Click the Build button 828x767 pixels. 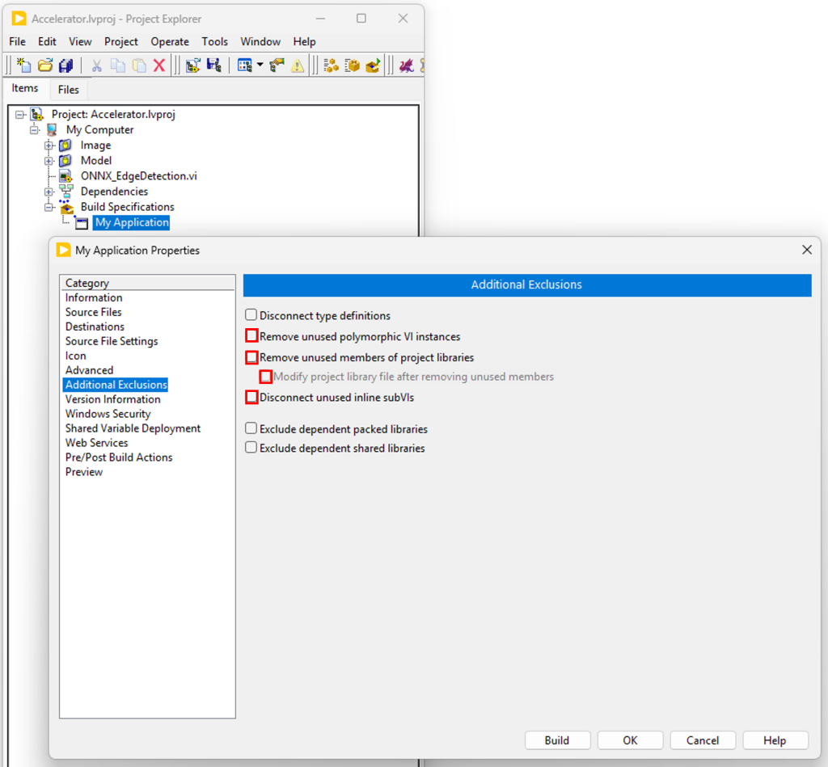click(556, 740)
